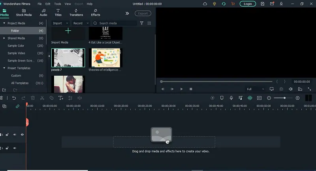Toggle lock on video track 1
The height and width of the screenshot is (171, 316).
point(7,135)
